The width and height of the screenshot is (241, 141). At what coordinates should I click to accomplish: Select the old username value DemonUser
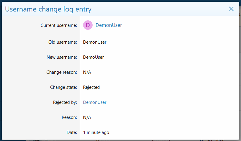click(95, 42)
